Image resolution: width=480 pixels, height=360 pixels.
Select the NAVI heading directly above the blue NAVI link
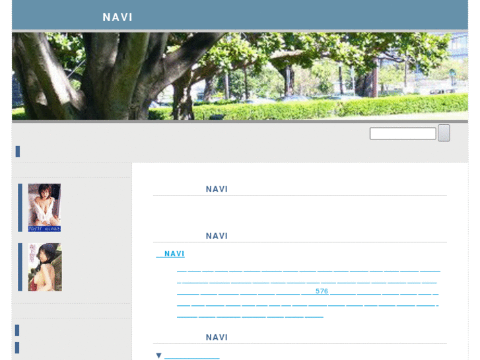point(217,236)
